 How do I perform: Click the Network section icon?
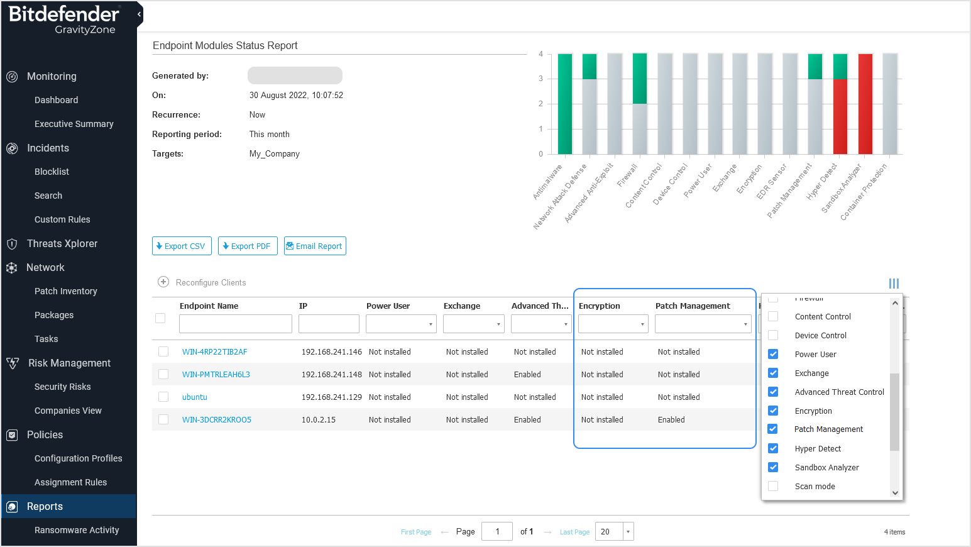point(12,268)
